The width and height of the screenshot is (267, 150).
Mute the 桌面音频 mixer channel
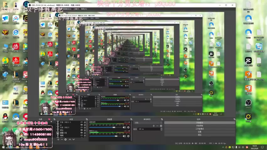(x=124, y=127)
